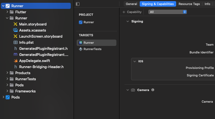Click the plus icon next to Capability
The width and height of the screenshot is (215, 119).
[124, 12]
